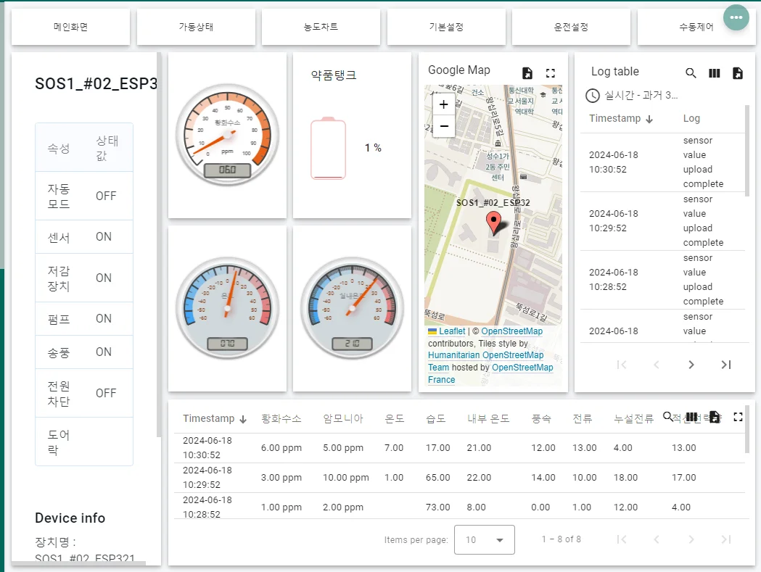Select the red map location marker
761x572 pixels.
pyautogui.click(x=493, y=224)
